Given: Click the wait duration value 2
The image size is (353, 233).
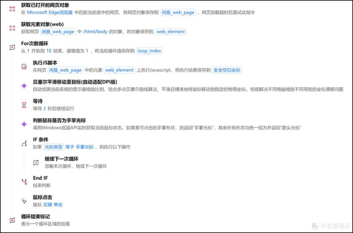Looking at the screenshot, I should [x=44, y=108].
